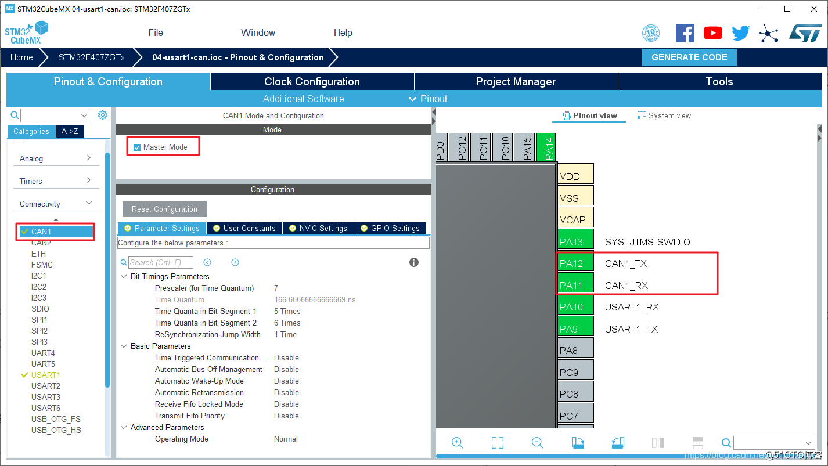Uncheck the Master Mode checkbox
The height and width of the screenshot is (466, 828).
(x=137, y=147)
